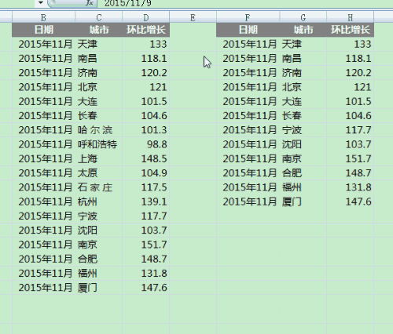Select 长春 in column C
Viewport: 393px width, 334px height.
coord(99,115)
